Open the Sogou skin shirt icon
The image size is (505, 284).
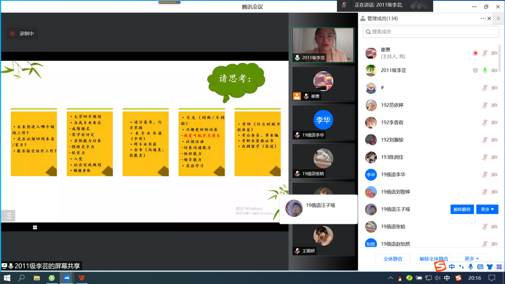coord(489,267)
